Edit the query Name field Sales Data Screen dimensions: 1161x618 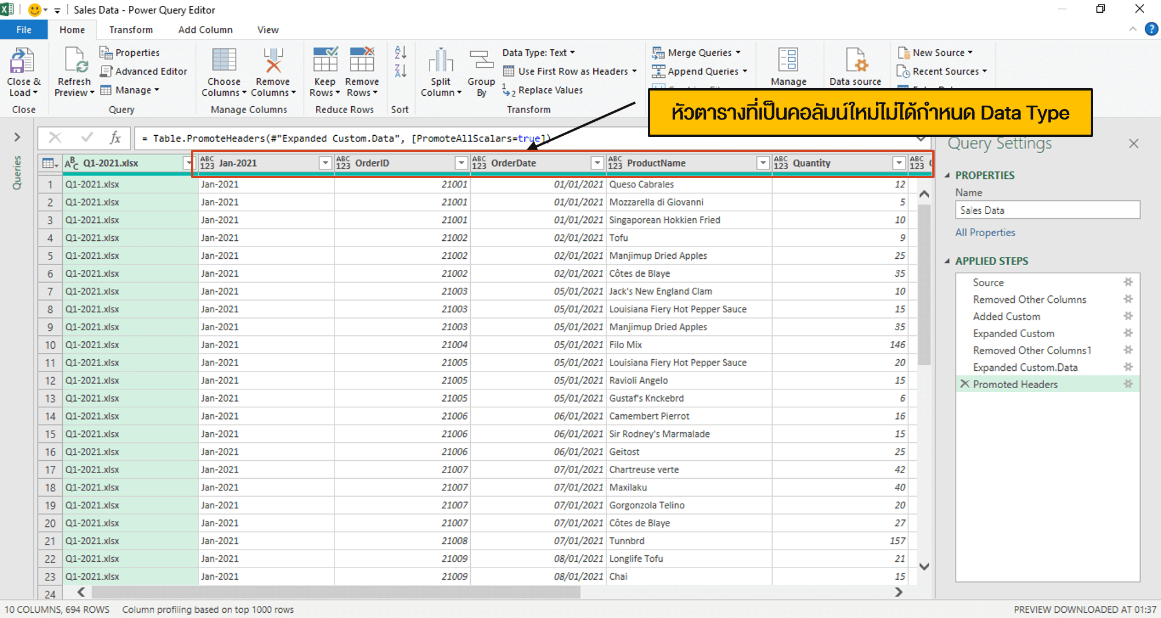1046,209
